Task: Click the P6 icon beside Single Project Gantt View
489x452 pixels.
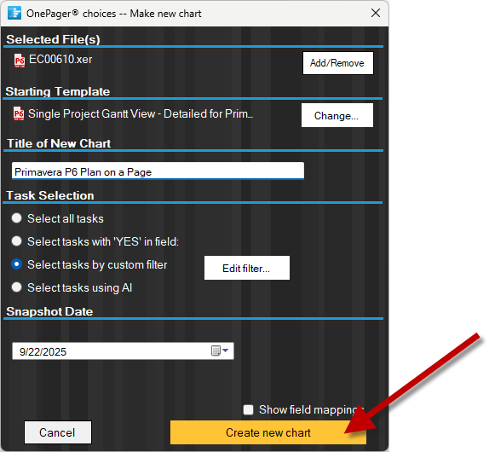Action: (19, 113)
